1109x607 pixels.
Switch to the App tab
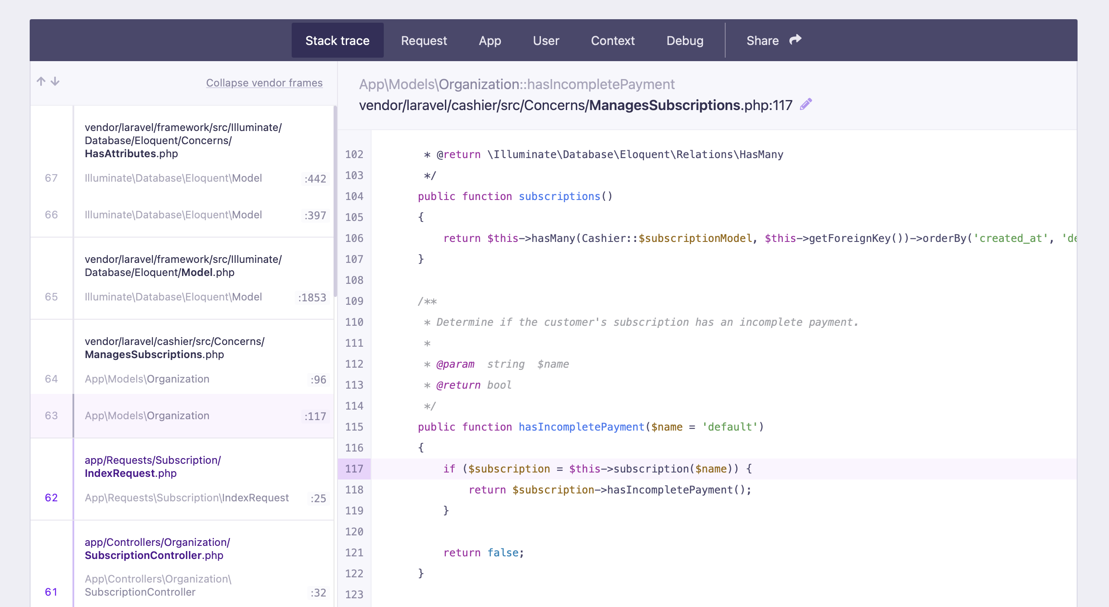click(x=489, y=40)
